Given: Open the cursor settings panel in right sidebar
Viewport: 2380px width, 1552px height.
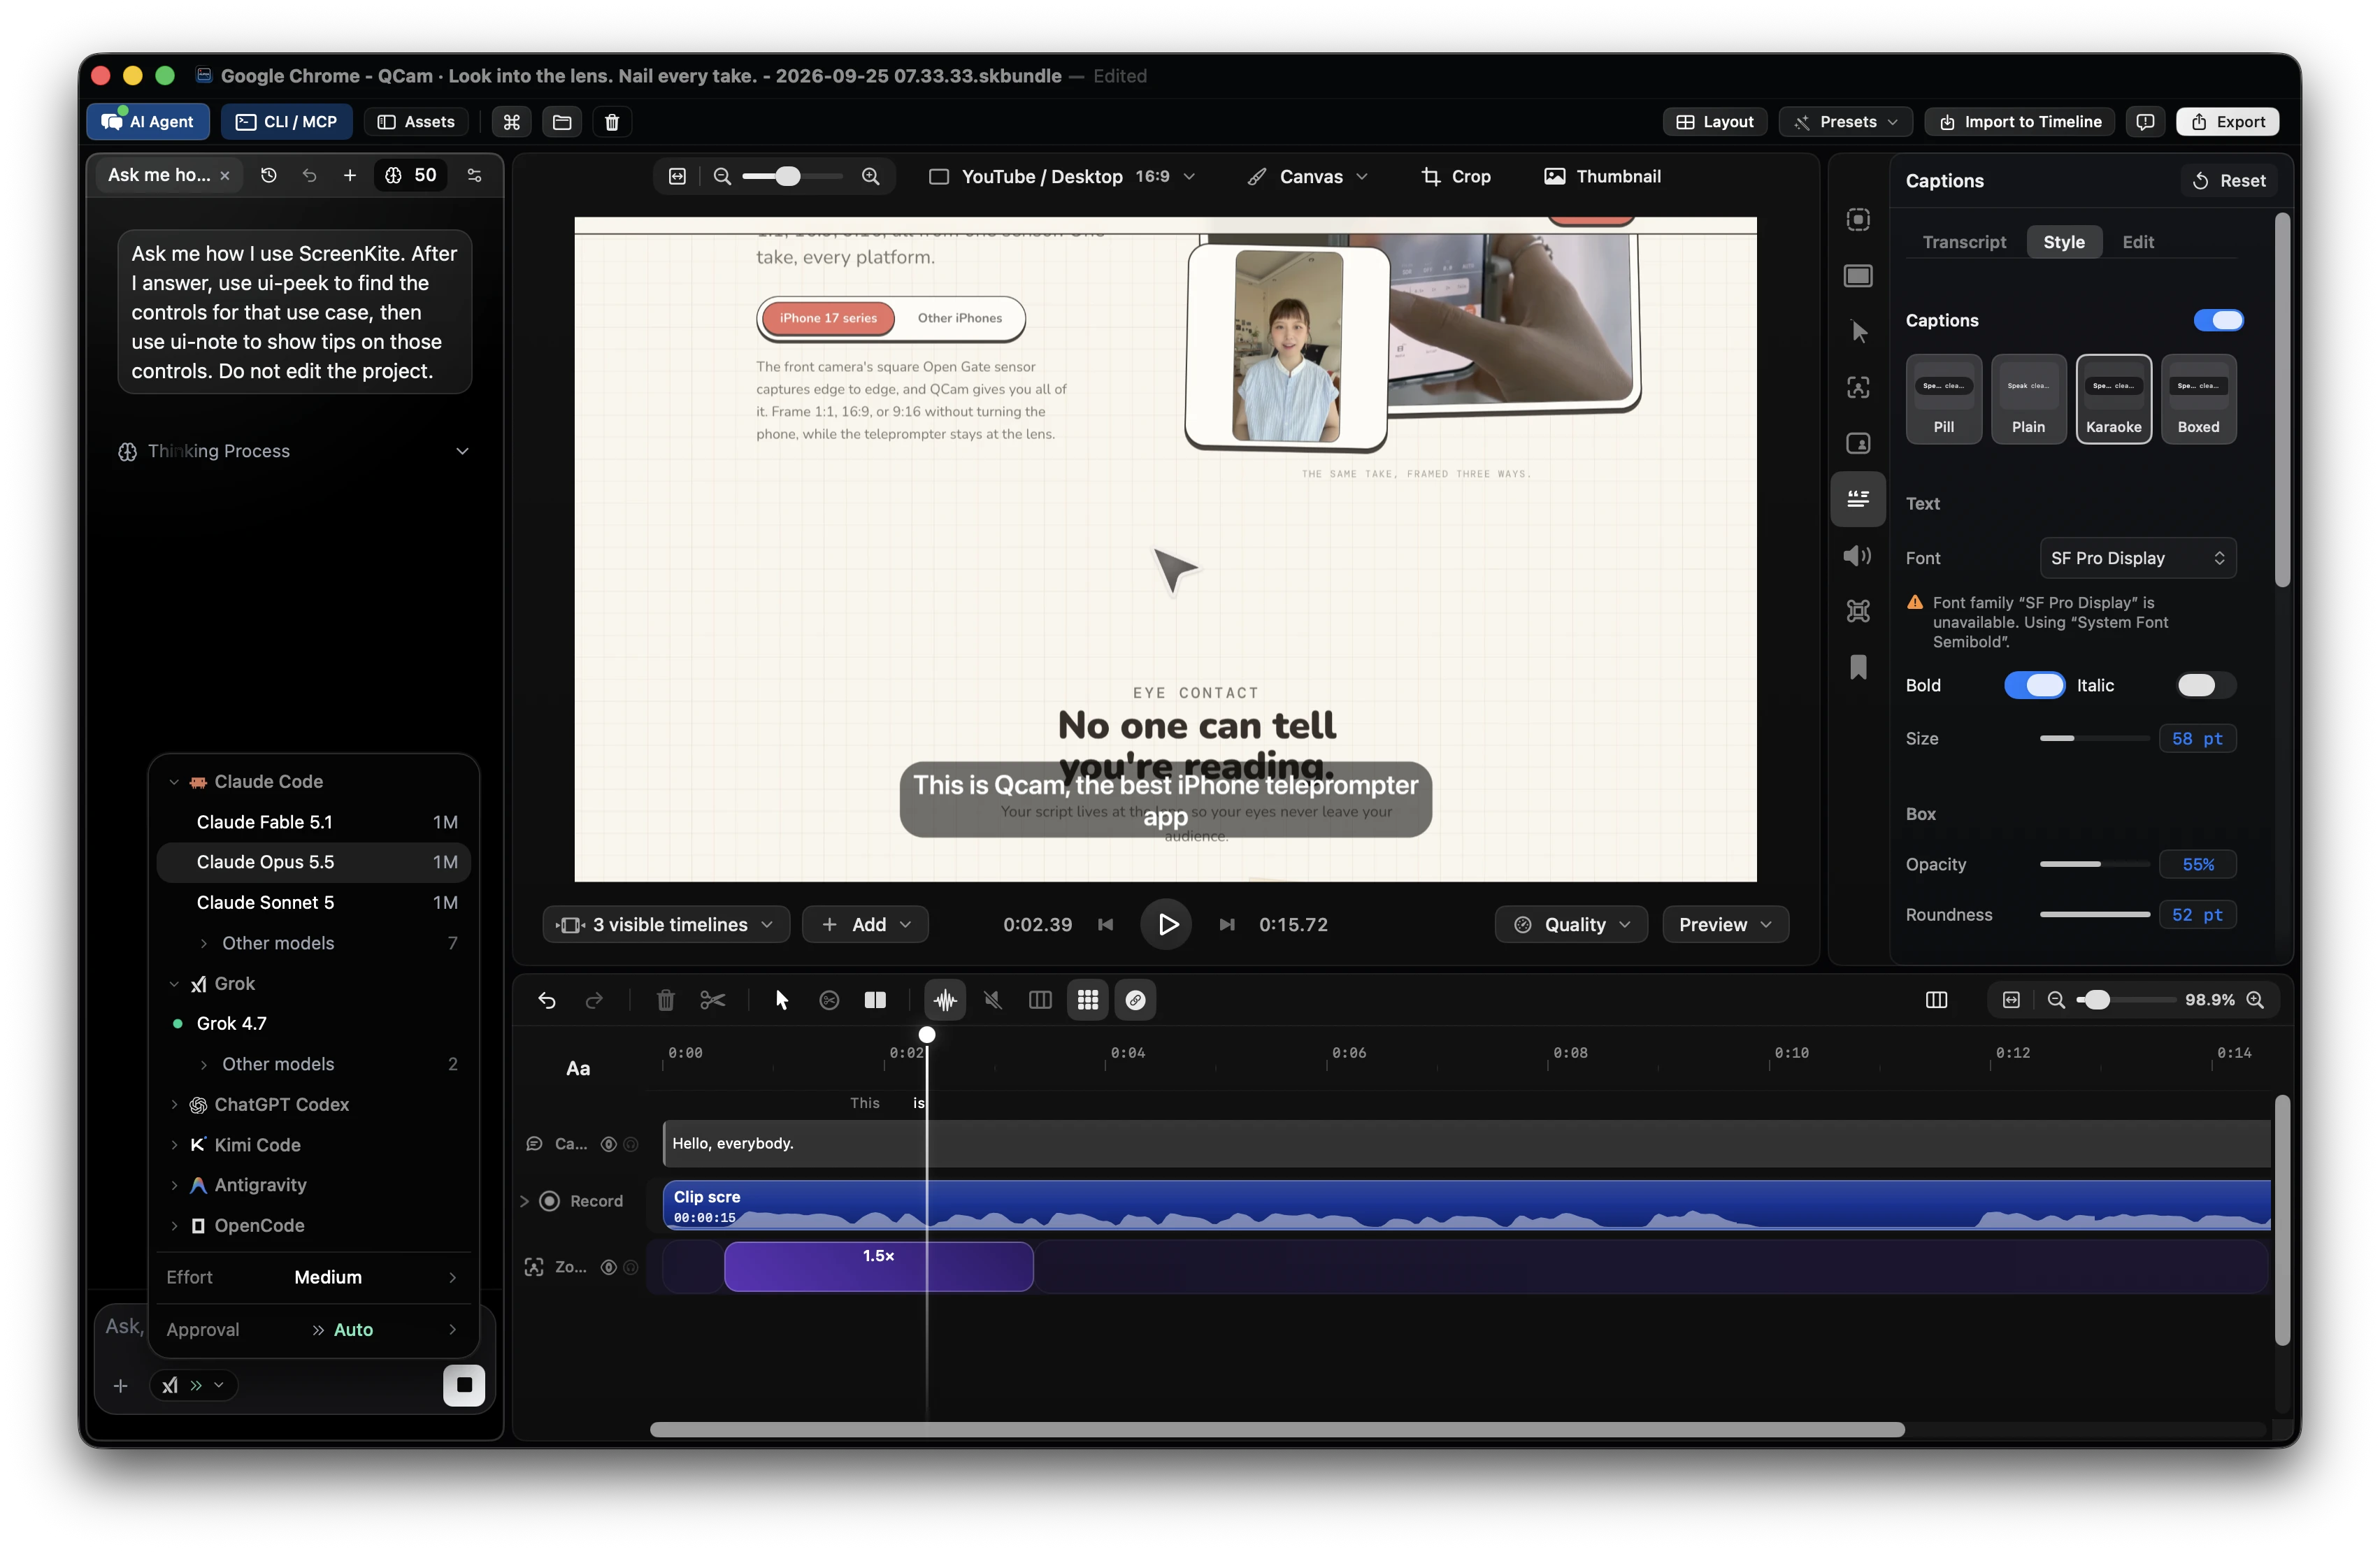Looking at the screenshot, I should [1858, 332].
